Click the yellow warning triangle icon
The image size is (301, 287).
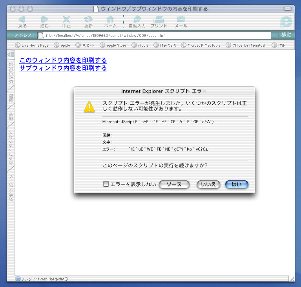pos(89,107)
